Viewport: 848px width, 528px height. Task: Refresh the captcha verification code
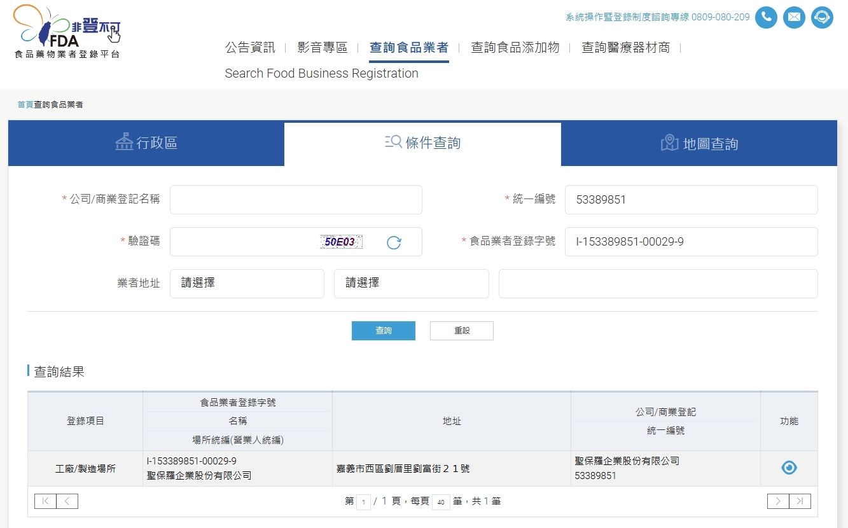coord(394,242)
